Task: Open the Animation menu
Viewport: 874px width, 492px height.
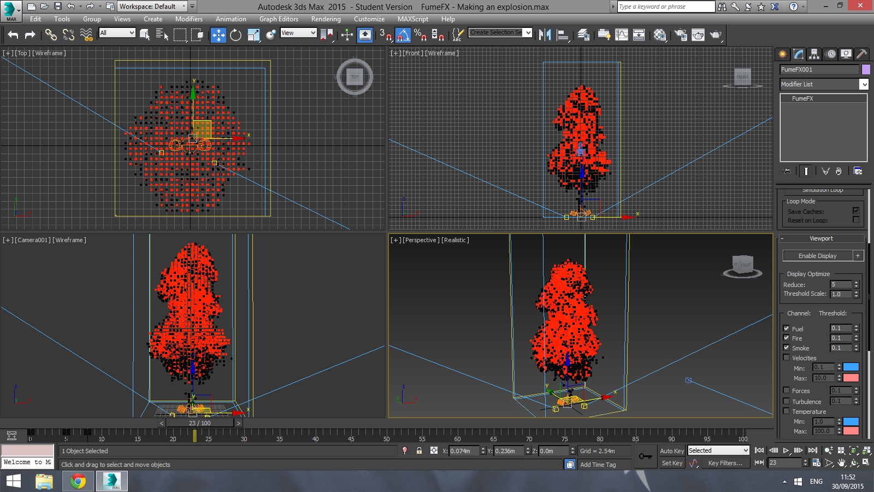Action: click(231, 19)
